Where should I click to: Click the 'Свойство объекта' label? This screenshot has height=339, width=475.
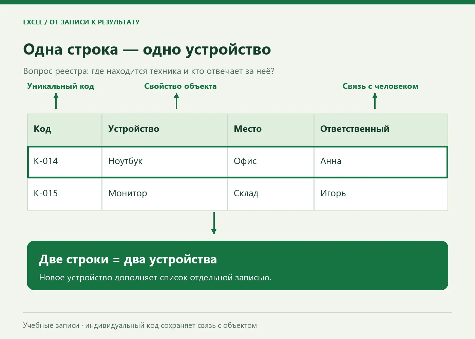point(180,86)
